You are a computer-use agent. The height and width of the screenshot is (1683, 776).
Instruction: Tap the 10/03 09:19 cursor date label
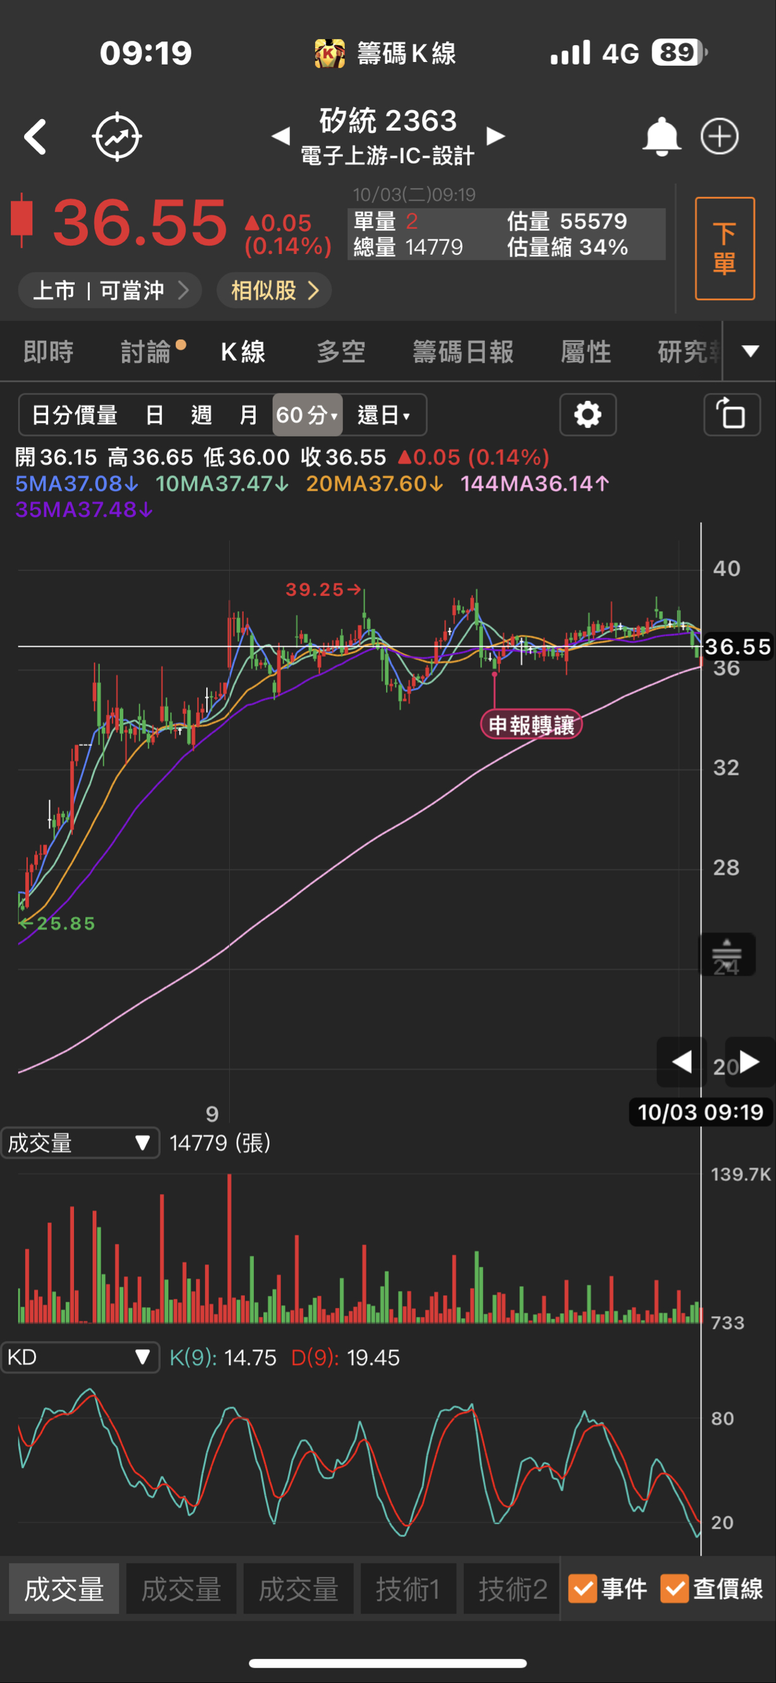(700, 1111)
